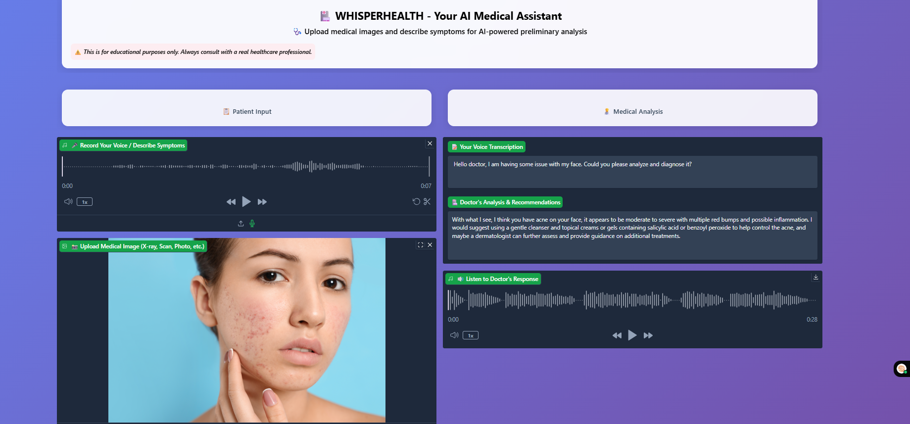Seek within the doctor's response waveform
The width and height of the screenshot is (910, 424).
632,300
